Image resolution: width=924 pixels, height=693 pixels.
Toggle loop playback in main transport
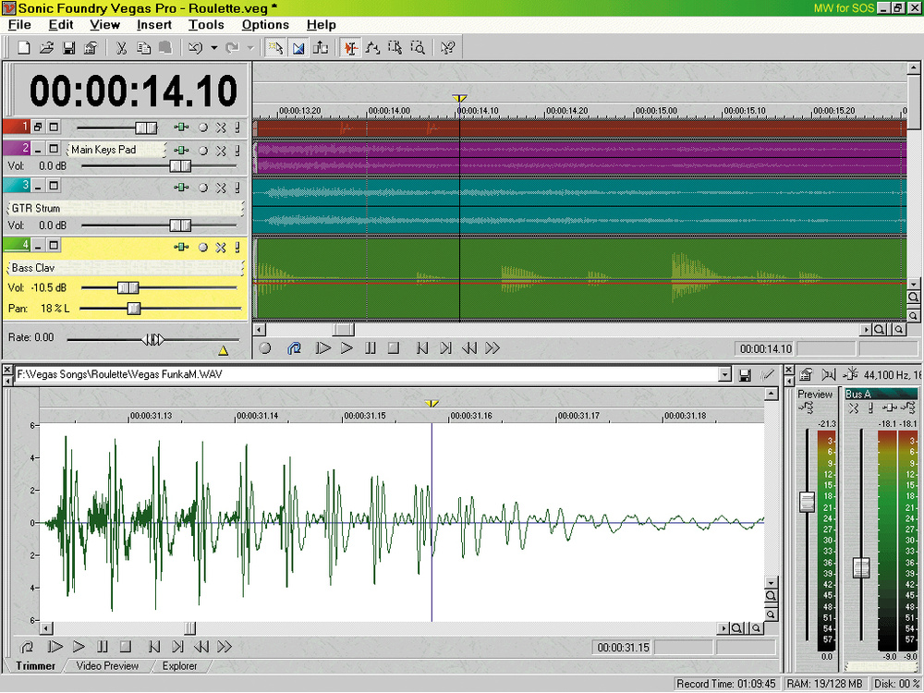pyautogui.click(x=295, y=348)
